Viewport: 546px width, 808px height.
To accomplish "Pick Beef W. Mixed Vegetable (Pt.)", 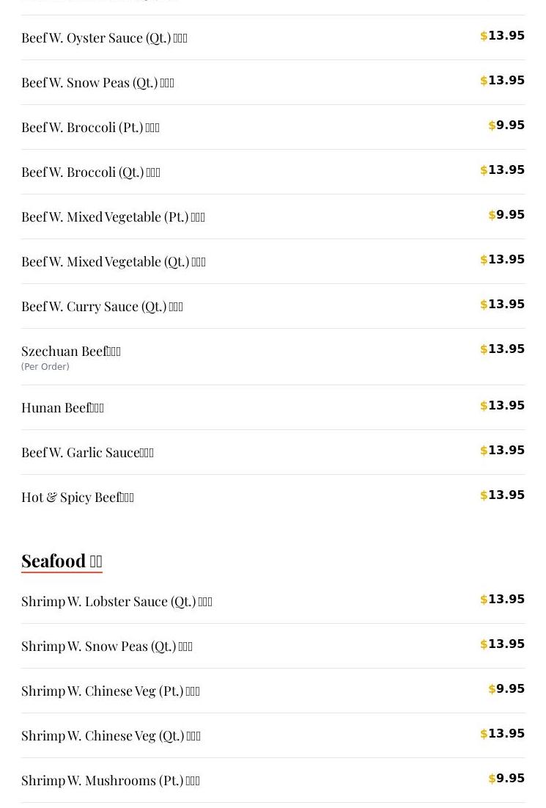I will coord(113,217).
